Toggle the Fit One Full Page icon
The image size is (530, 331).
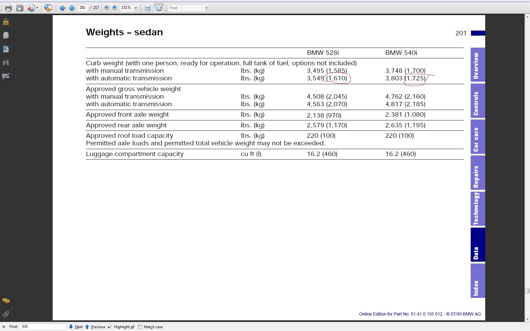[159, 8]
